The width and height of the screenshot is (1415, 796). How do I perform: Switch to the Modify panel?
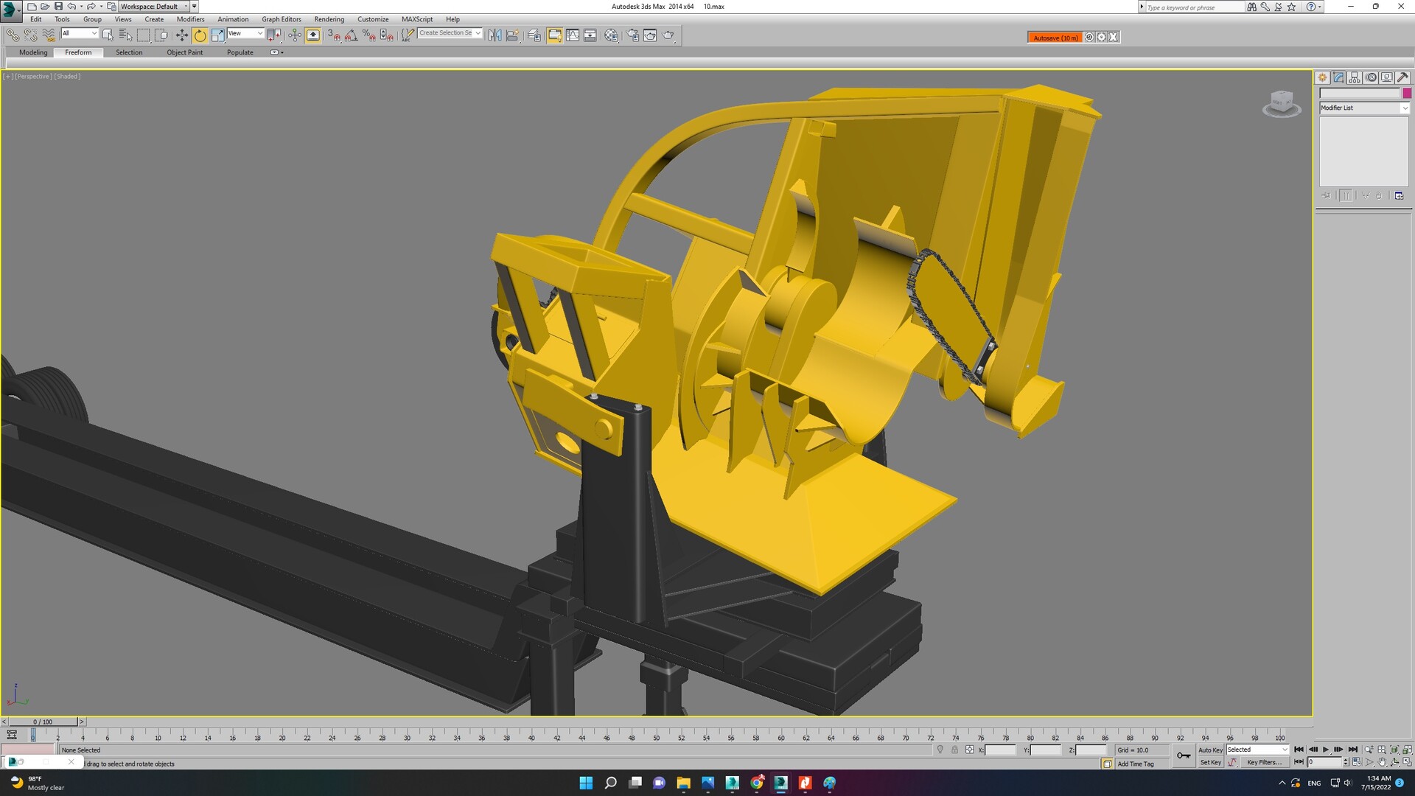coord(1338,77)
